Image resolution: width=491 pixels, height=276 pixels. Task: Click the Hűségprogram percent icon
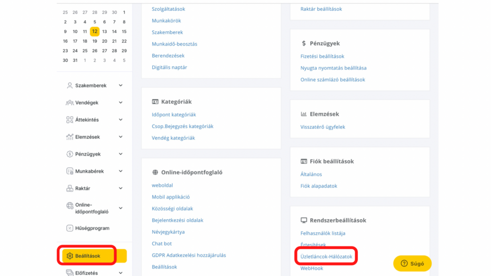click(x=70, y=228)
